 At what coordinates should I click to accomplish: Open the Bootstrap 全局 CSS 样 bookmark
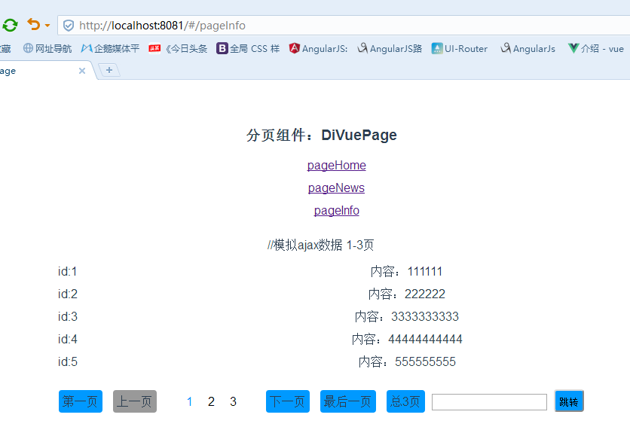click(x=248, y=49)
